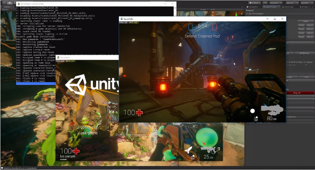Select options in the game menu
Image resolution: width=315 pixels, height=170 pixels.
tap(86, 127)
